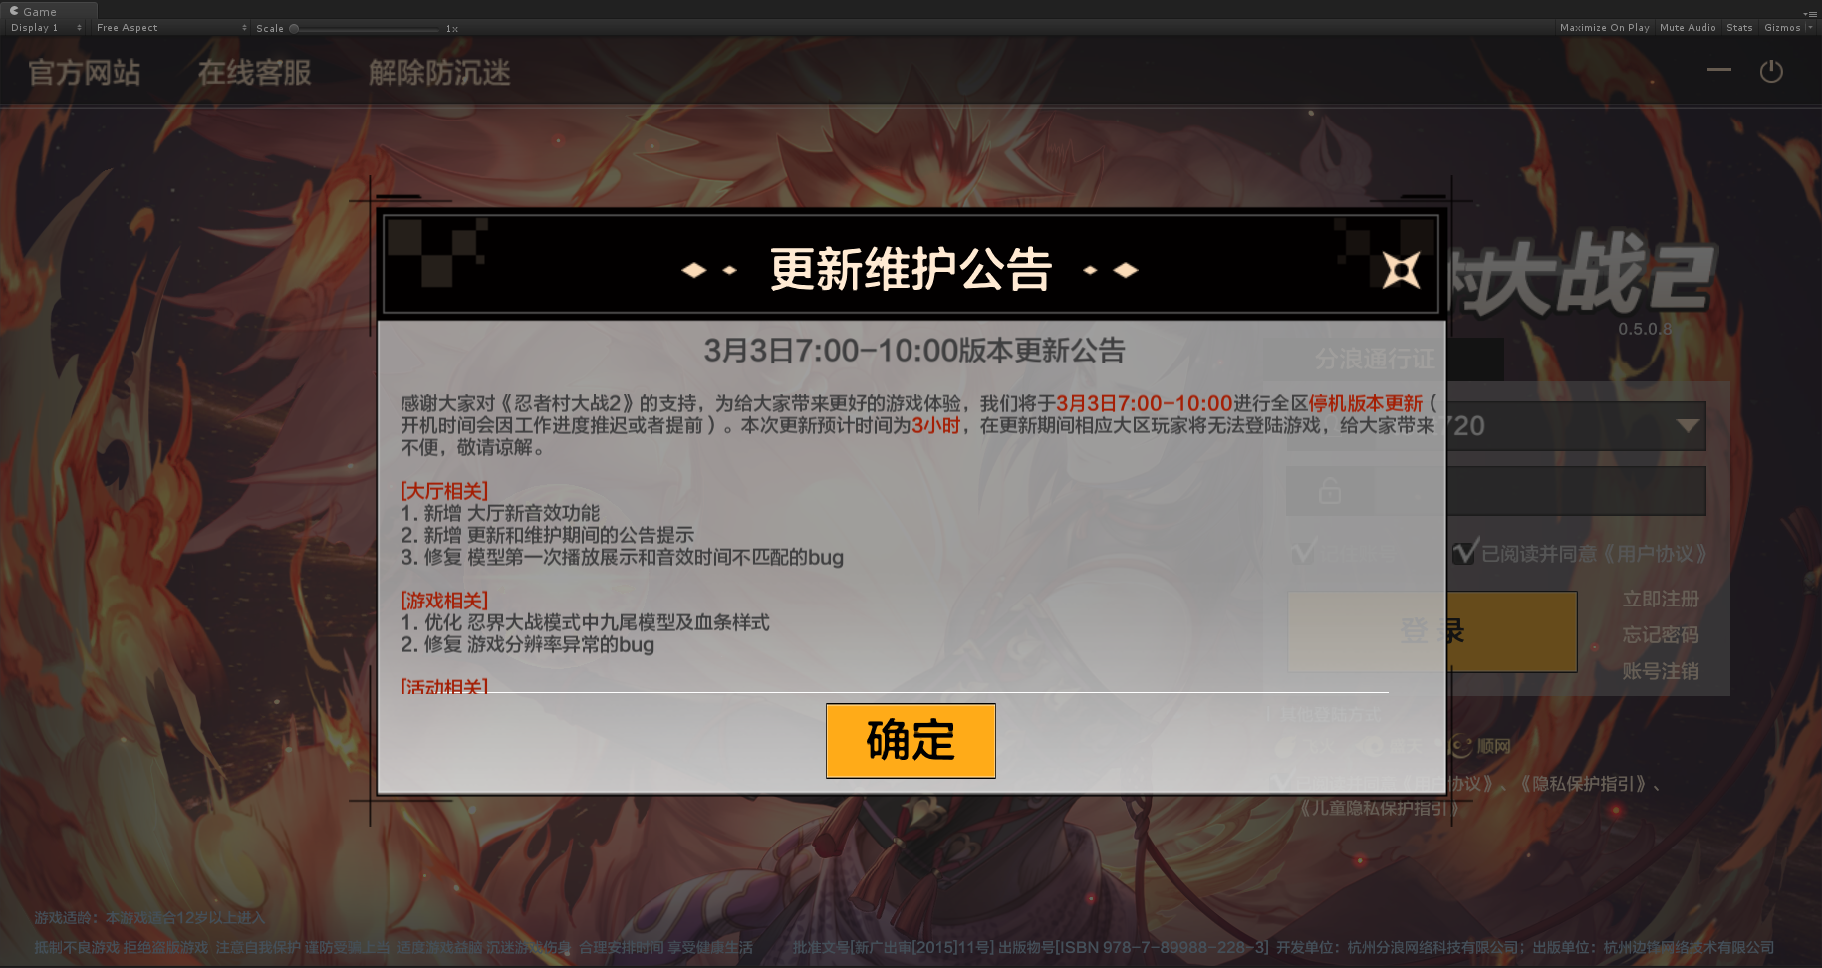
Task: Close the 更新维护公告 dialog with X icon
Action: 1401,269
